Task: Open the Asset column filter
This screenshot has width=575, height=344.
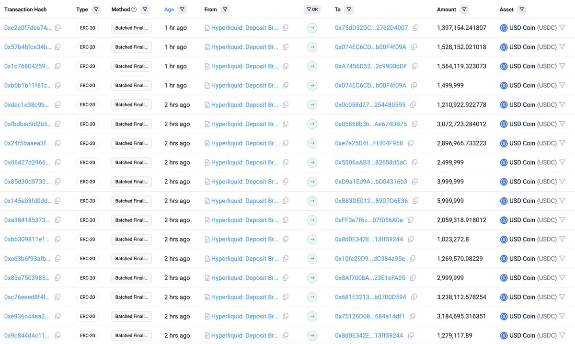Action: [x=522, y=9]
